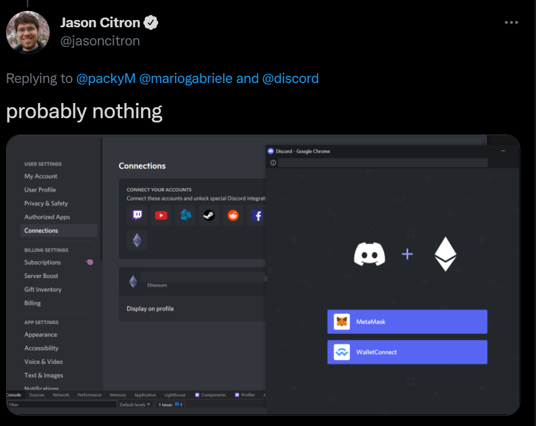The height and width of the screenshot is (426, 536).
Task: Click the console Filter input field
Action: point(62,404)
